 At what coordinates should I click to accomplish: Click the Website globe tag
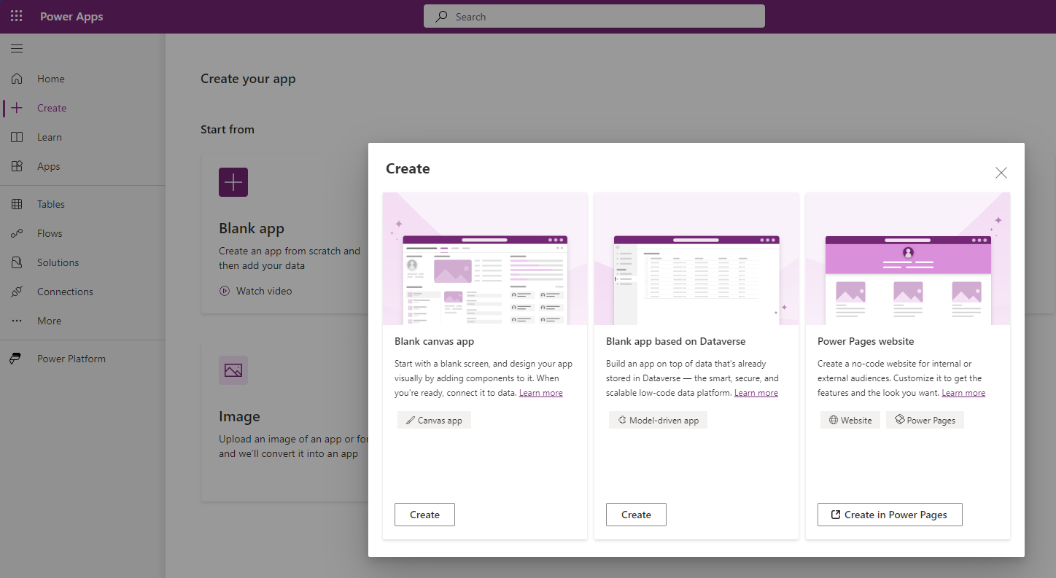[x=850, y=420]
